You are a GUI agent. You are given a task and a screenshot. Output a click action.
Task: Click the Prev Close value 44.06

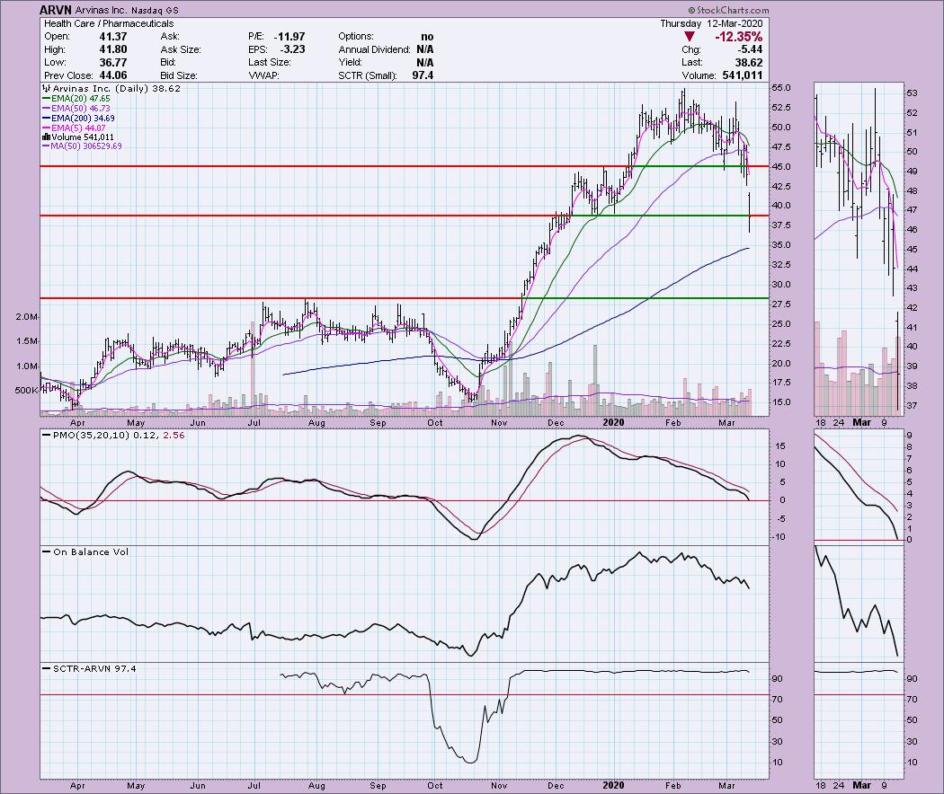[112, 75]
